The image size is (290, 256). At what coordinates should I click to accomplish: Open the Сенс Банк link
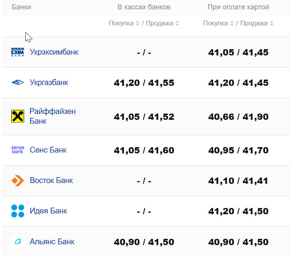[48, 150]
